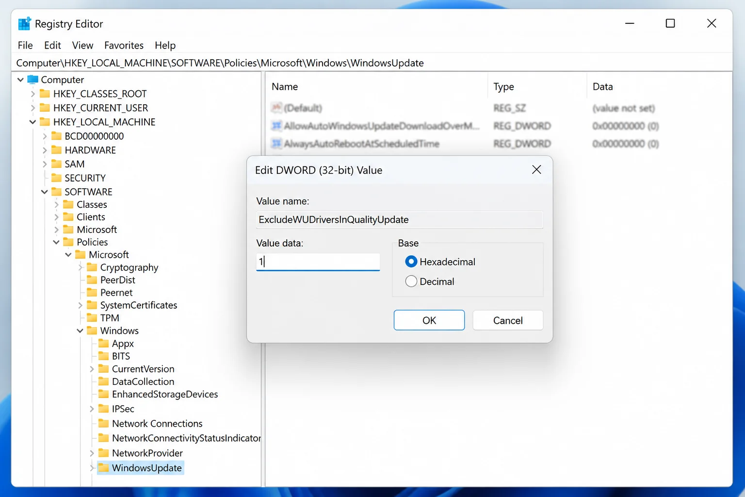Click the WindowsUpdate folder icon
The height and width of the screenshot is (497, 745).
coord(103,467)
